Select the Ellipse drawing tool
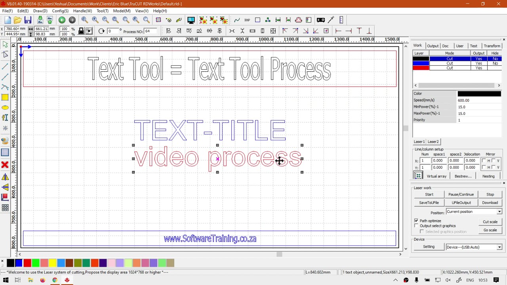This screenshot has height=285, width=507. click(x=5, y=108)
